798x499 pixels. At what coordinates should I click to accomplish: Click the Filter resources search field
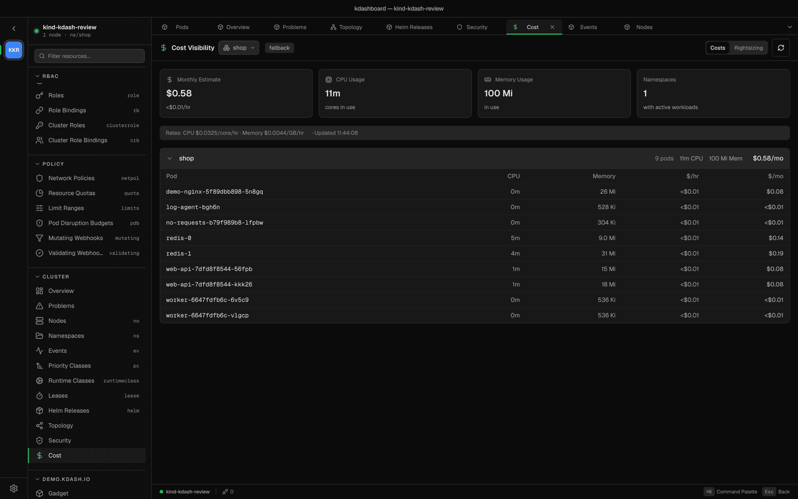coord(90,56)
